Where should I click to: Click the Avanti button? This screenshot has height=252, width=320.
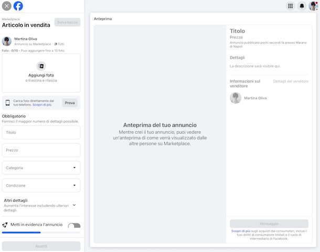pos(41,246)
